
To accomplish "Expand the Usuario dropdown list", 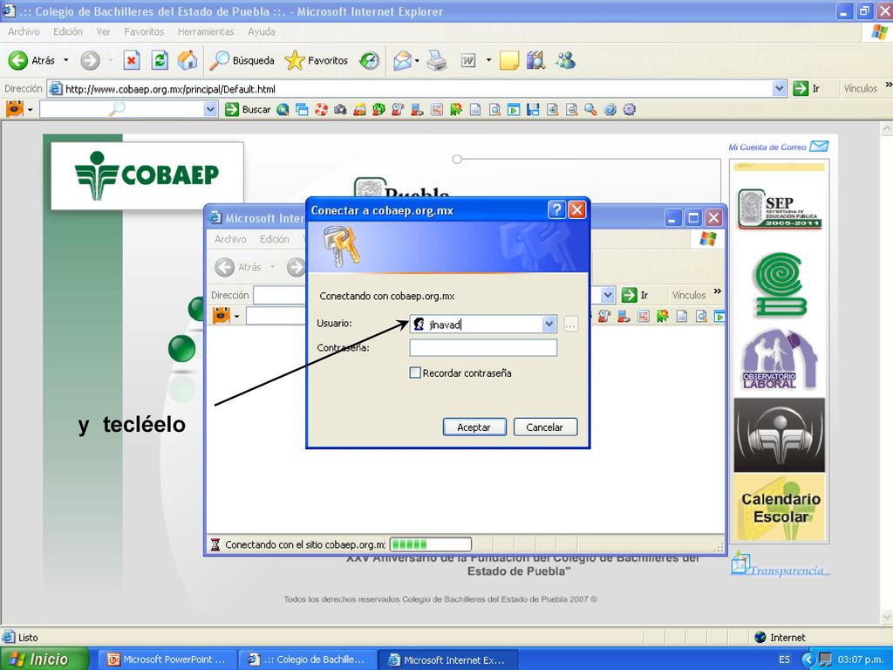I will pos(549,325).
